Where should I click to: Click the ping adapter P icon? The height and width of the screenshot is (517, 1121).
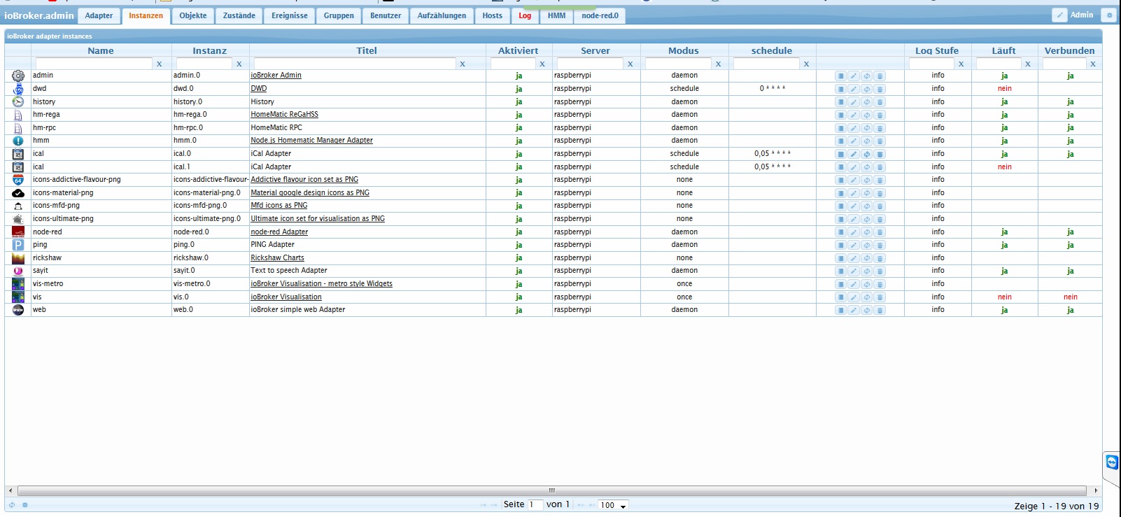18,245
